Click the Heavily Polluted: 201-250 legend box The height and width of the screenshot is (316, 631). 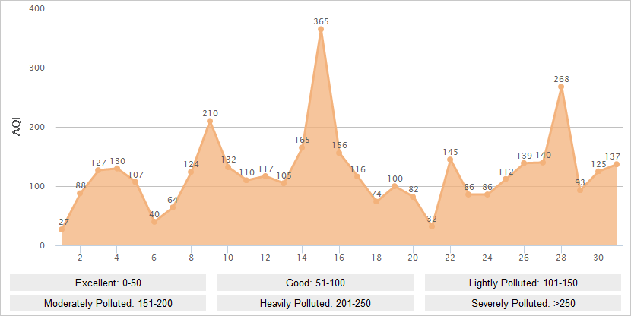point(315,303)
